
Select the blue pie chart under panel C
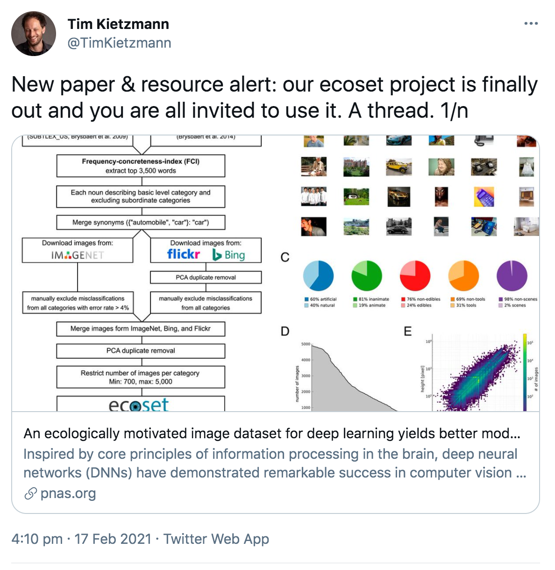318,276
